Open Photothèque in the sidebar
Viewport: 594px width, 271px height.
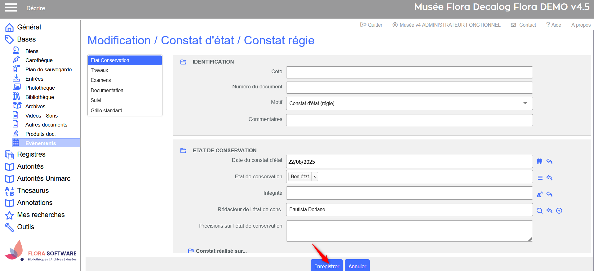point(40,88)
